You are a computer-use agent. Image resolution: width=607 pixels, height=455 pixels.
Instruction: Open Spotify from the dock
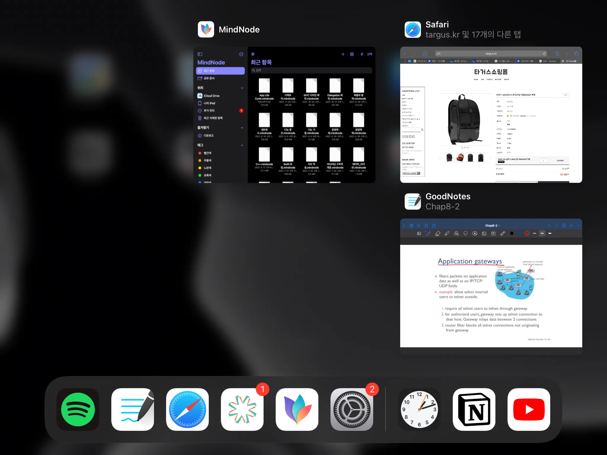coord(78,409)
